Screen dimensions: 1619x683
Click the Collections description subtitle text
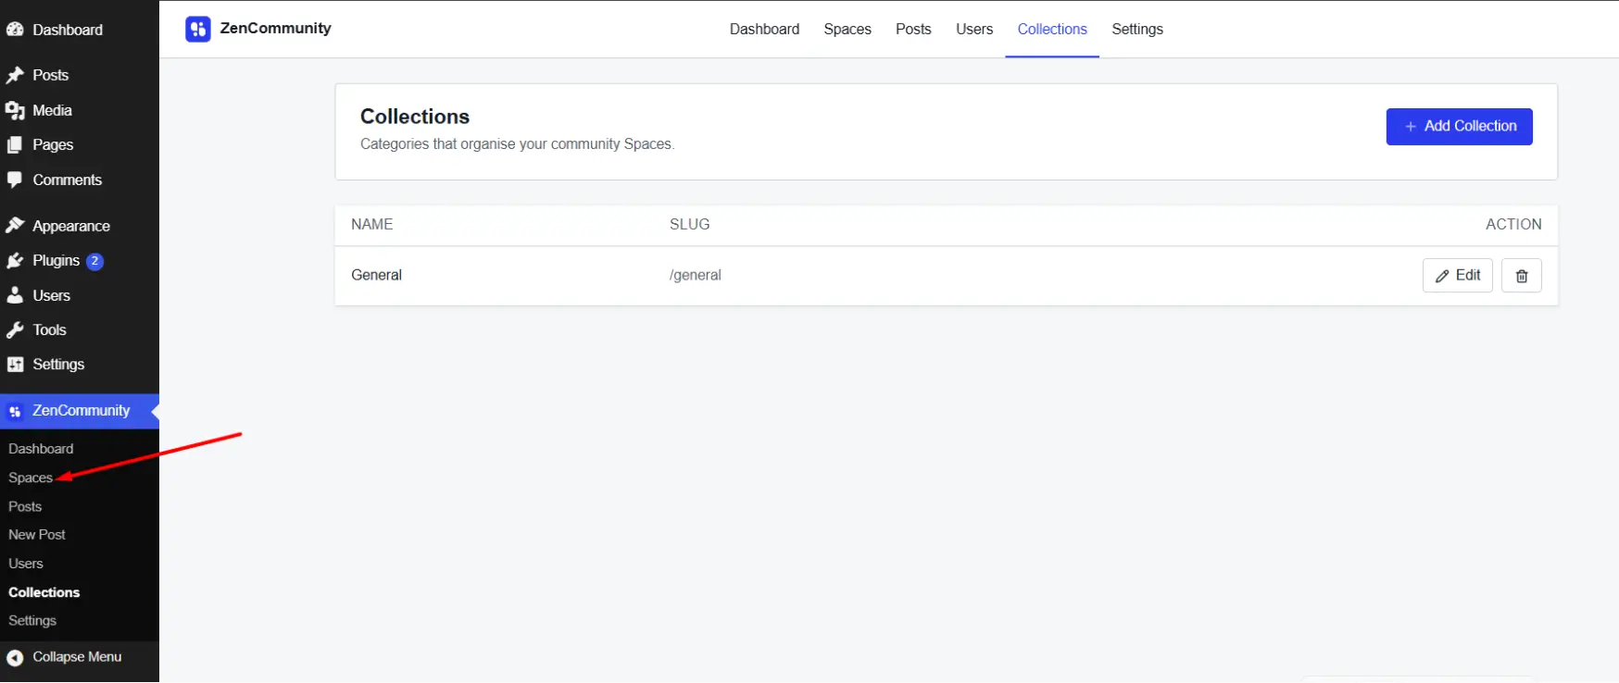click(x=517, y=144)
